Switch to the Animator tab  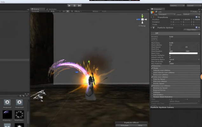[51, 9]
